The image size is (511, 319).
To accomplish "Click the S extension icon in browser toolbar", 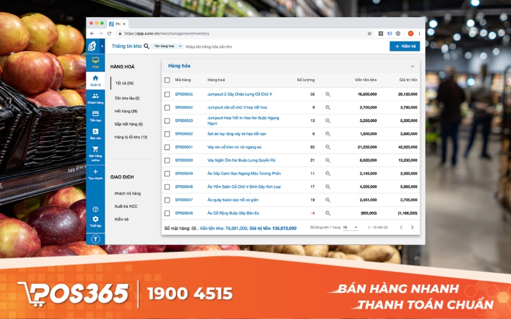I will 381,33.
